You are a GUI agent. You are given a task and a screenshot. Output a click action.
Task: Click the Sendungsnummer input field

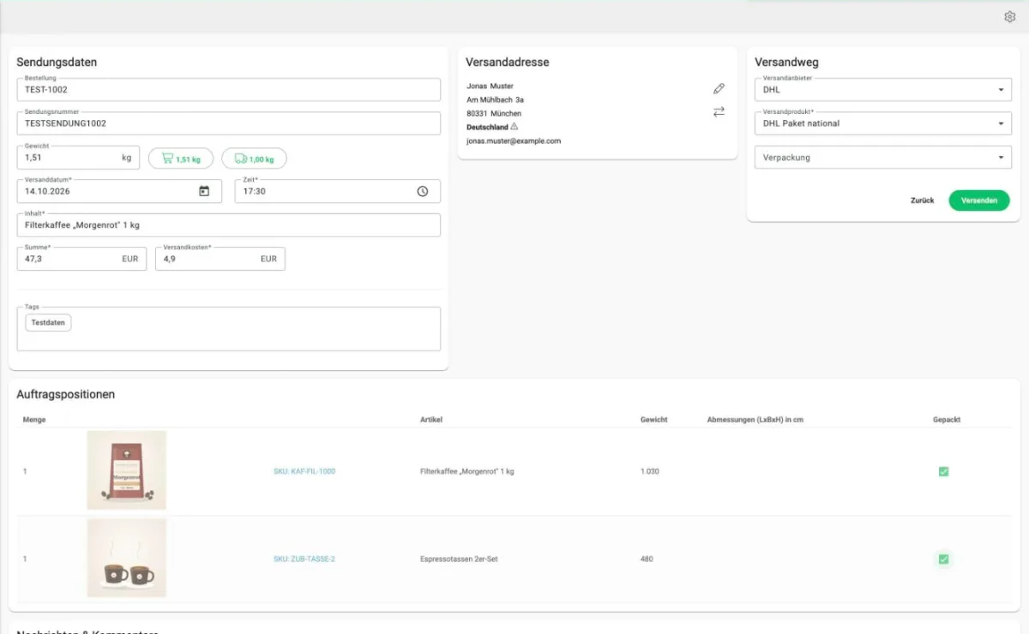(228, 123)
